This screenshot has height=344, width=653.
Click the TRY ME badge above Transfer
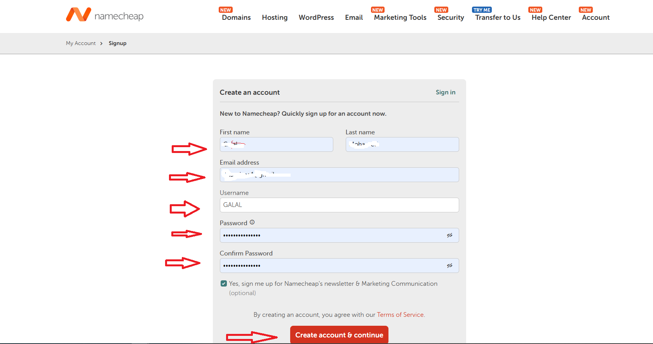[x=482, y=10]
